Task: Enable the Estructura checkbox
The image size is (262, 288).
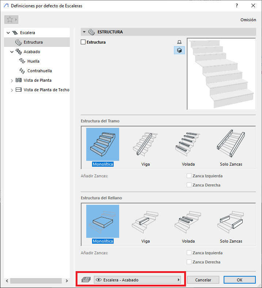Action: (83, 42)
